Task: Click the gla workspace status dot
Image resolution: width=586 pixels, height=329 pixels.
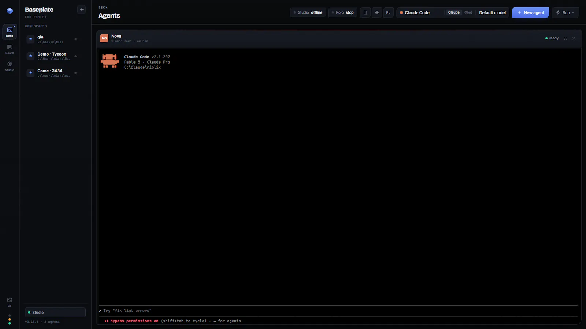Action: tap(75, 39)
